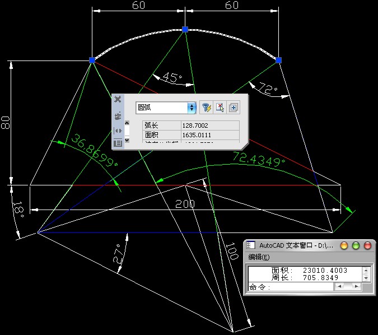This screenshot has height=335, width=378.
Task: Click the 命令: command input line
Action: click(x=291, y=287)
